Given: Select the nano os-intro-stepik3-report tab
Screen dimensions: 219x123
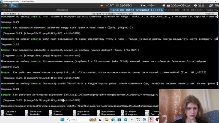Looking at the screenshot, I should point(137,10).
